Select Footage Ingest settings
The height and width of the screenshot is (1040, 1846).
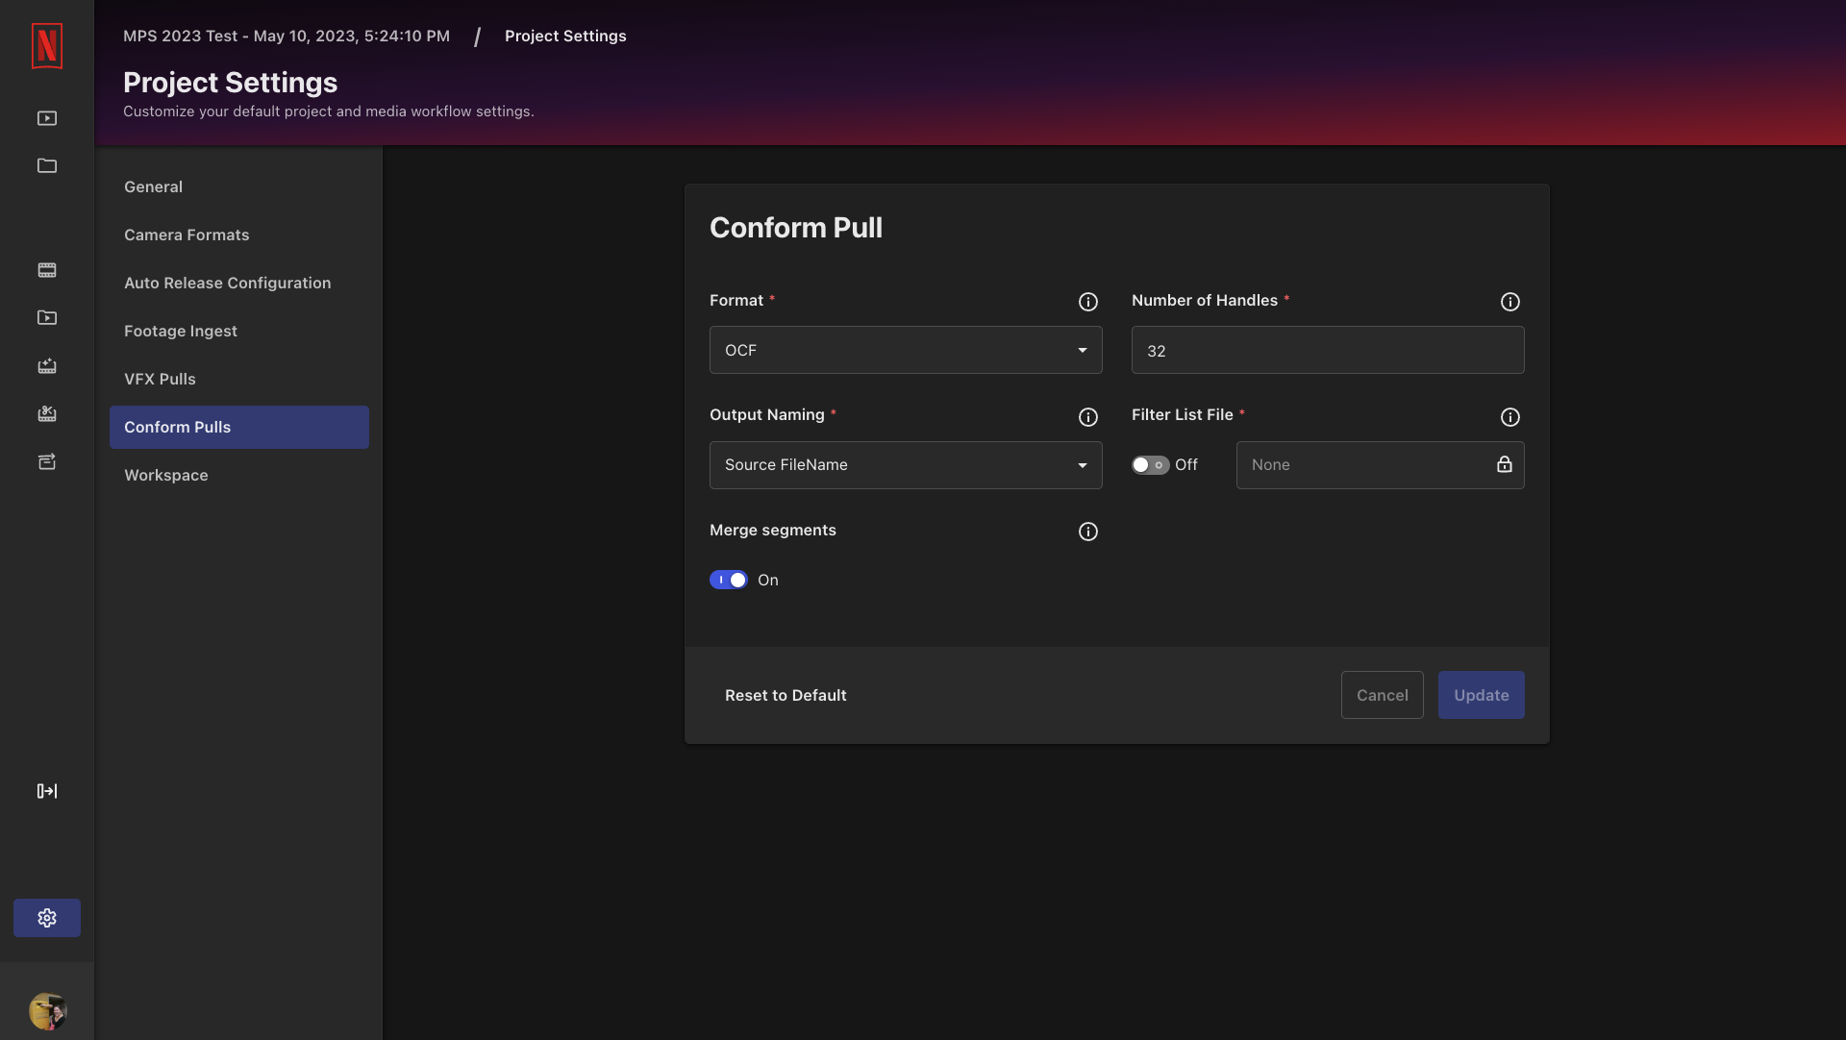tap(239, 331)
